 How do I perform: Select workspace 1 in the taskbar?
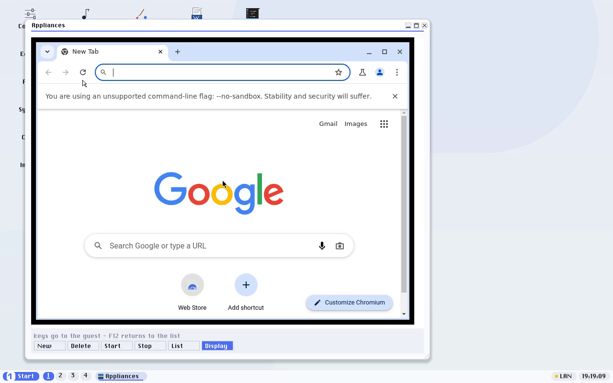(48, 376)
